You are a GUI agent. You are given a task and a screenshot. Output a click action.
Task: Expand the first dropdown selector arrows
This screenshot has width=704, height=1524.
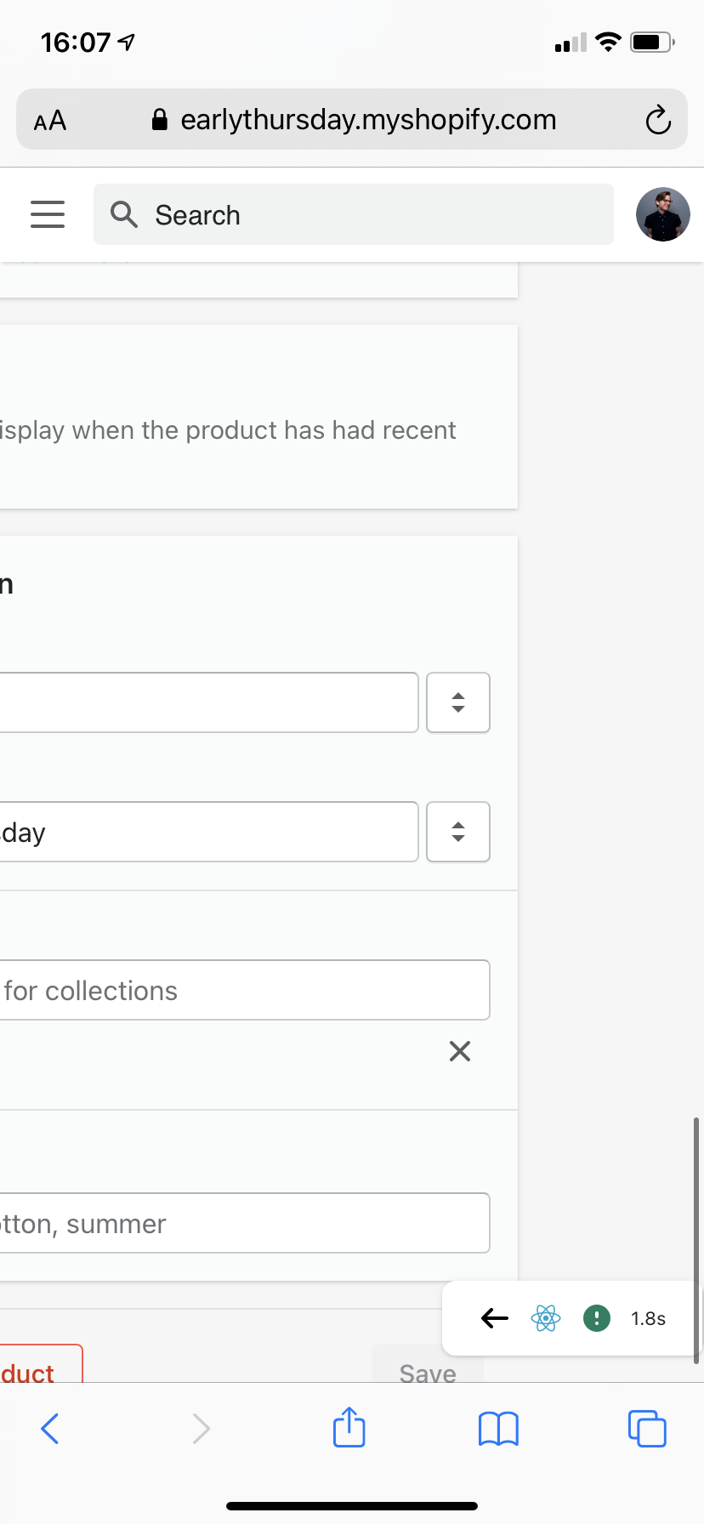pyautogui.click(x=458, y=702)
